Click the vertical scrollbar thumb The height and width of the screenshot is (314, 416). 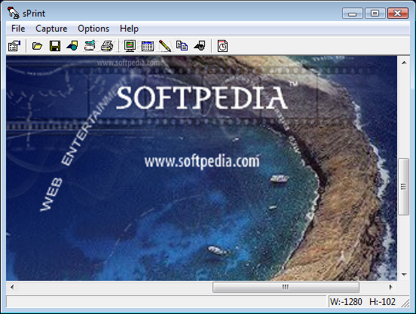coord(404,187)
